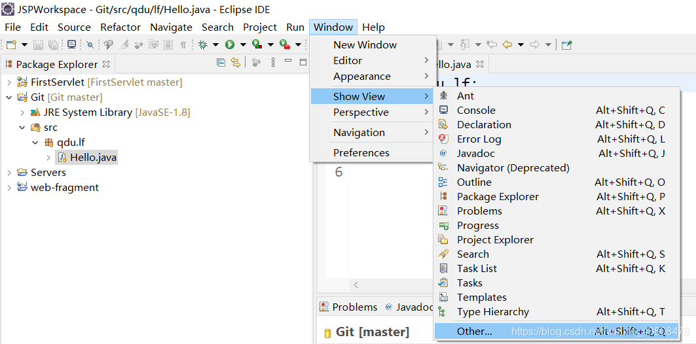Expand the Servers project node
Viewport: 696px width, 344px height.
tap(9, 173)
